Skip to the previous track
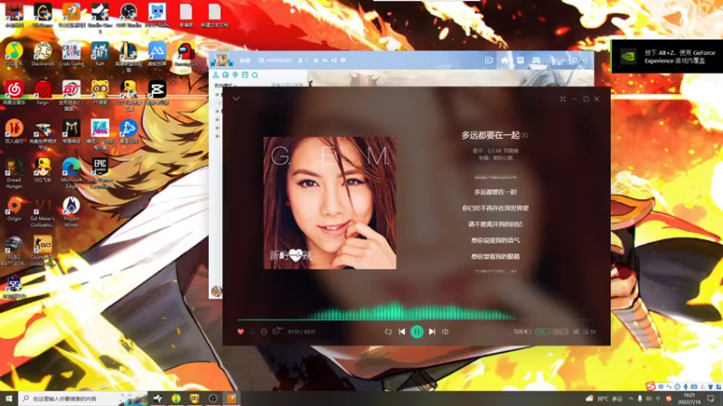Viewport: 723px width, 406px height. (x=401, y=331)
